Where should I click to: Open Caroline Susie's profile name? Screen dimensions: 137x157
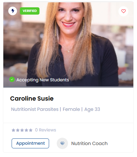click(x=32, y=98)
